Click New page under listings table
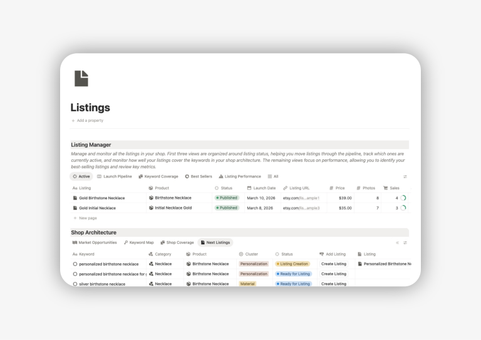The image size is (481, 340). [x=85, y=218]
